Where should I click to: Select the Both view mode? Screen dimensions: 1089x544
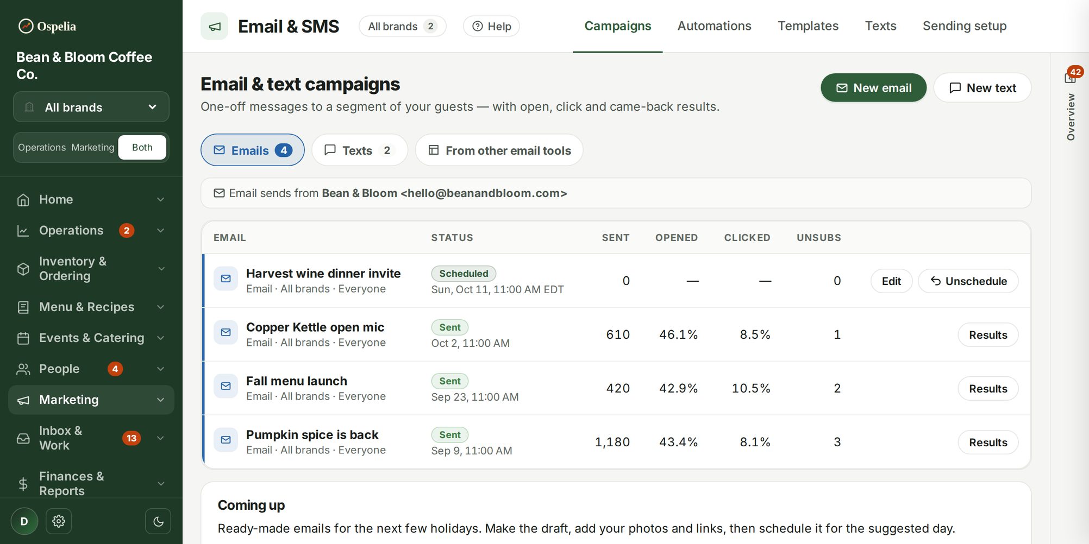pos(142,148)
